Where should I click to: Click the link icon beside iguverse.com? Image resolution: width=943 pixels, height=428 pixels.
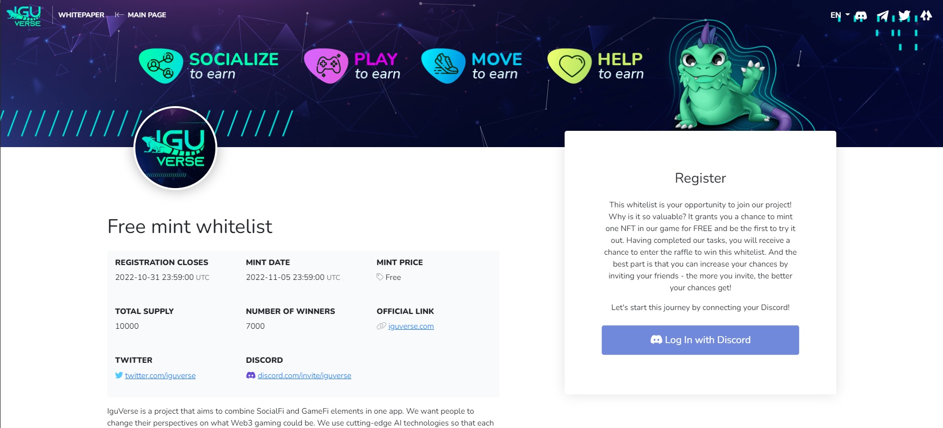[x=380, y=326]
